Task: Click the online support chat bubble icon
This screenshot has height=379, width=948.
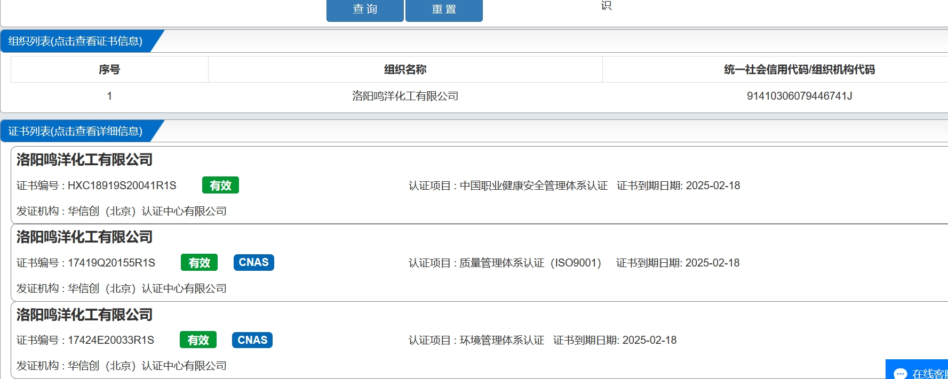Action: point(901,374)
